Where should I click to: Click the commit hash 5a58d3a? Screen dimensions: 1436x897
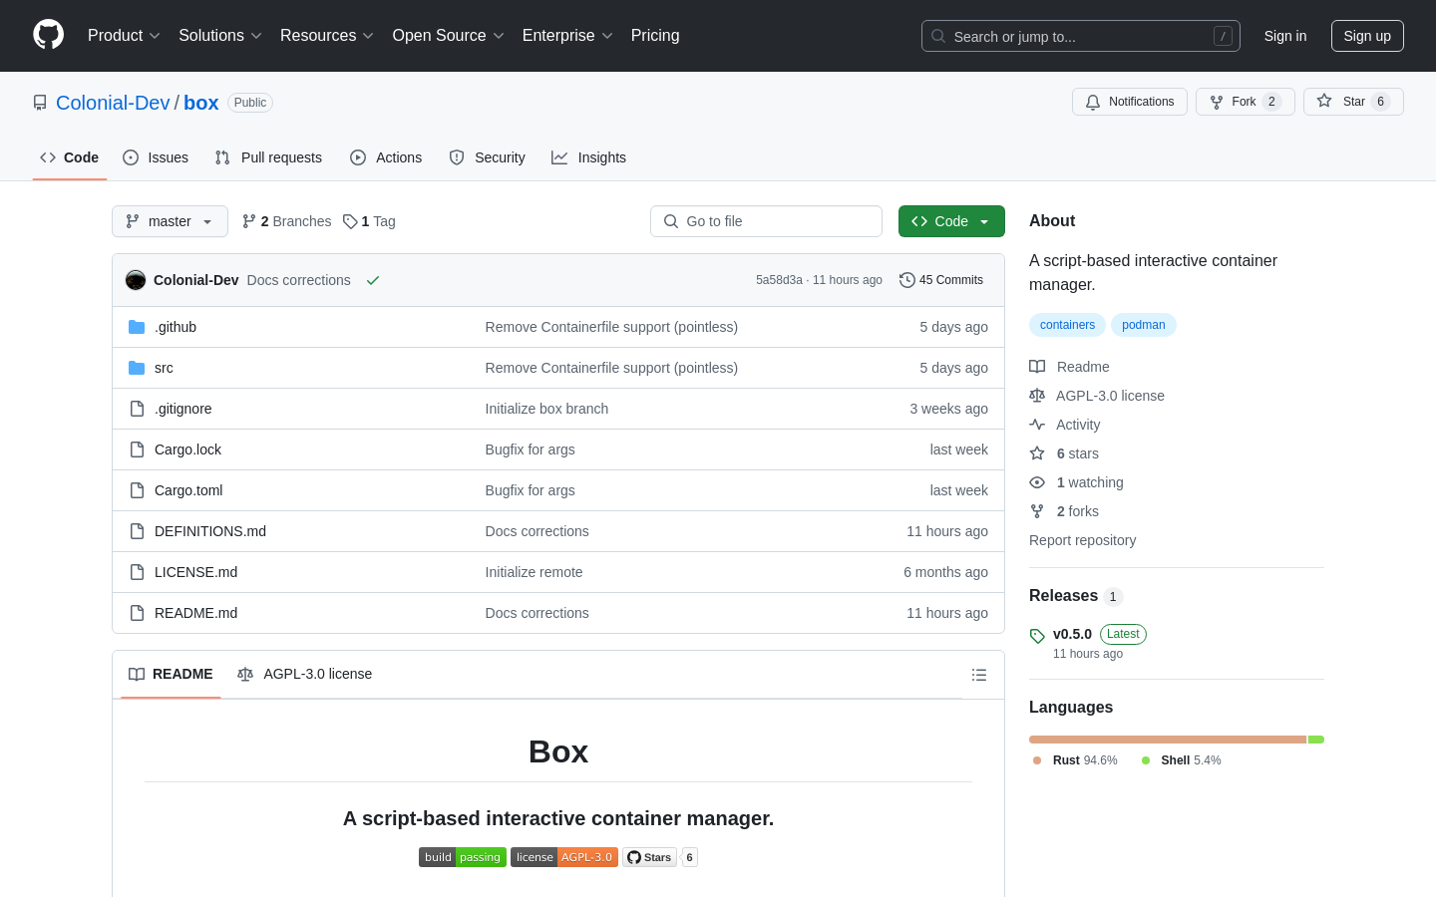coord(779,280)
